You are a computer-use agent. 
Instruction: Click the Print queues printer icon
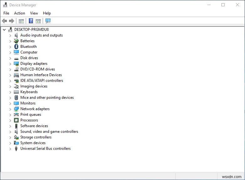pos(16,115)
